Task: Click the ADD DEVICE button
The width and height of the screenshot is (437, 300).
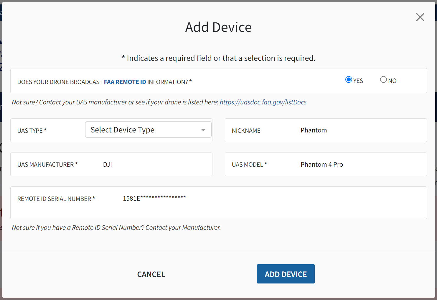Action: click(x=286, y=274)
